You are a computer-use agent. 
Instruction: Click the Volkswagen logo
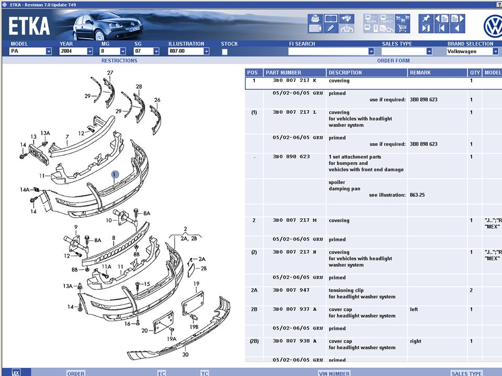tap(493, 27)
